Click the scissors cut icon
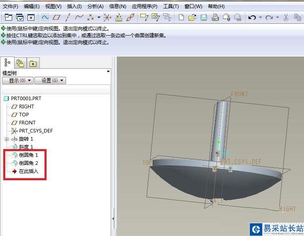304x236 pixels. [x=286, y=17]
